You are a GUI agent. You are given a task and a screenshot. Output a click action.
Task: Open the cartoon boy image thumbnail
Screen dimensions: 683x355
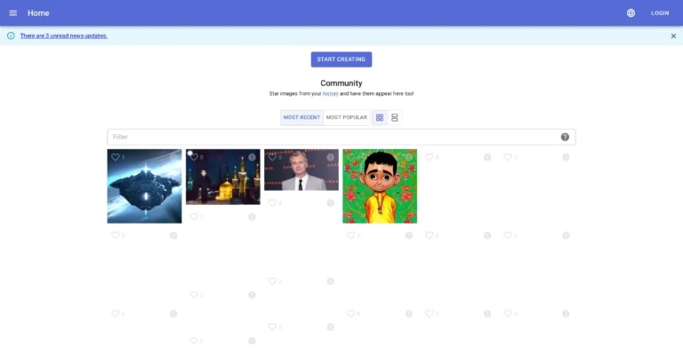(x=380, y=188)
